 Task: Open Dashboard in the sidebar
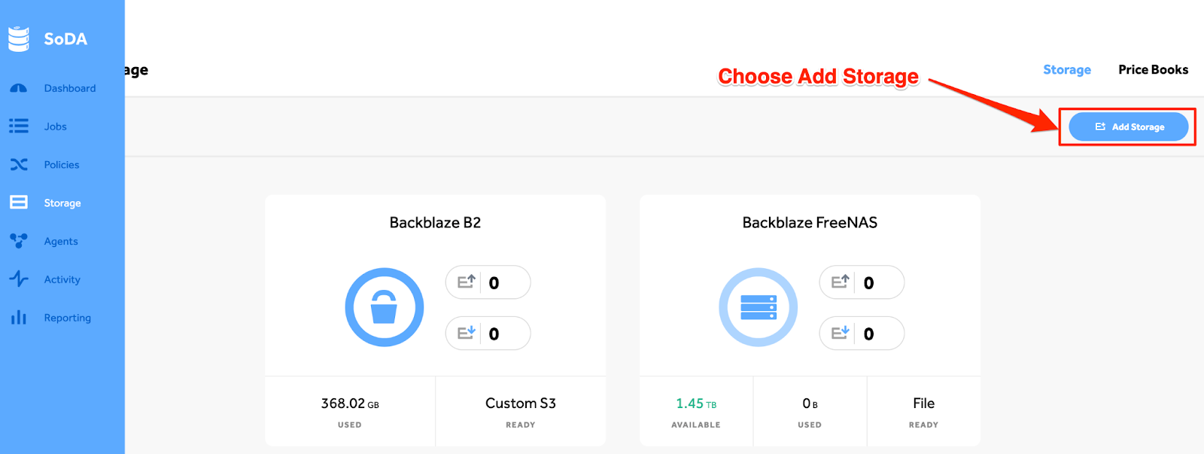point(70,88)
